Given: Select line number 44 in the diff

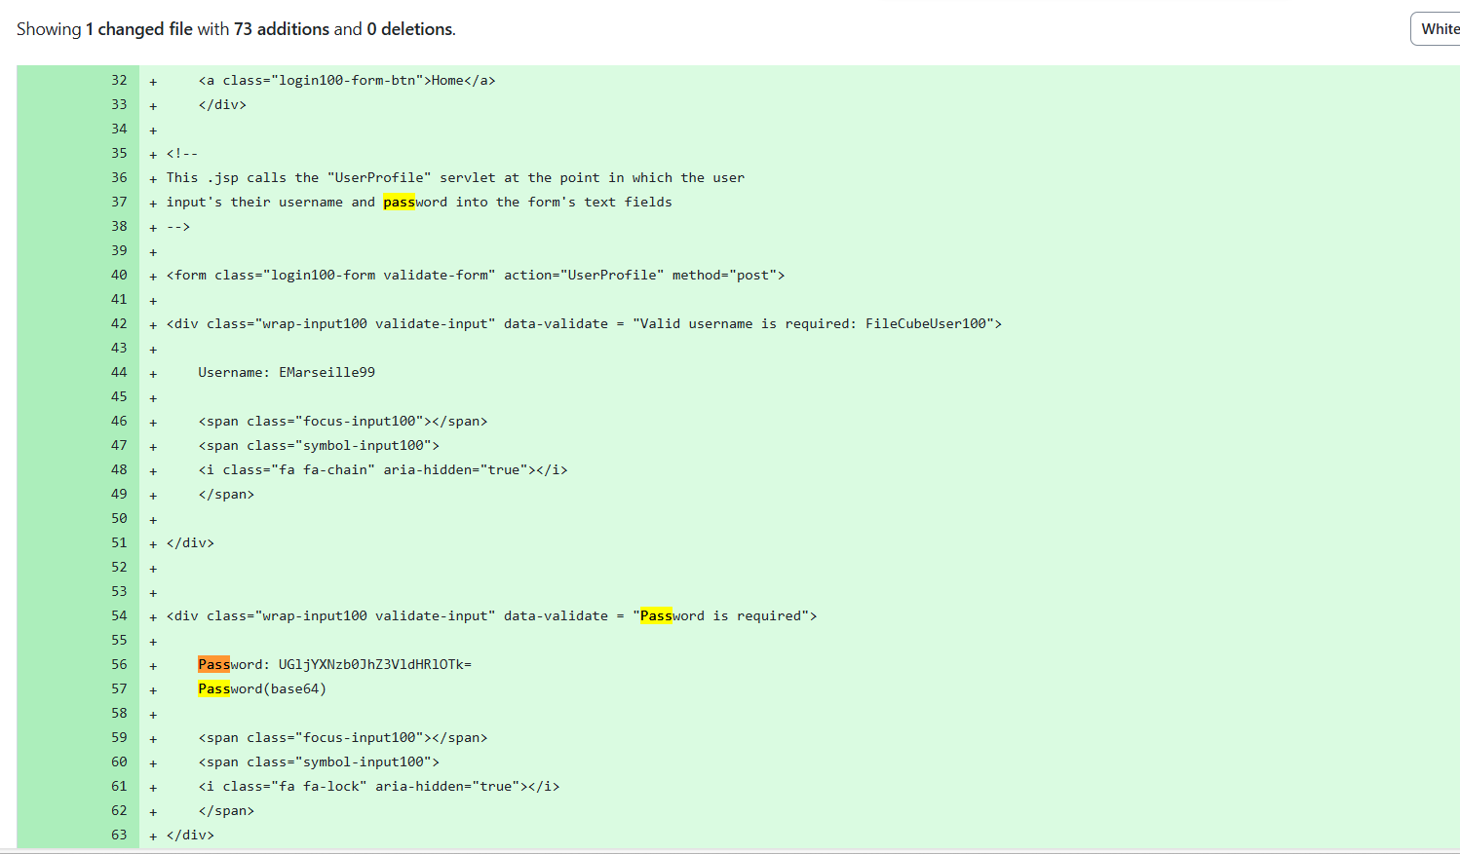Looking at the screenshot, I should click(x=119, y=372).
